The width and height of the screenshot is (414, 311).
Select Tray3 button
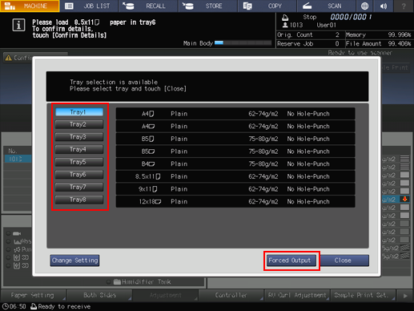pos(79,137)
